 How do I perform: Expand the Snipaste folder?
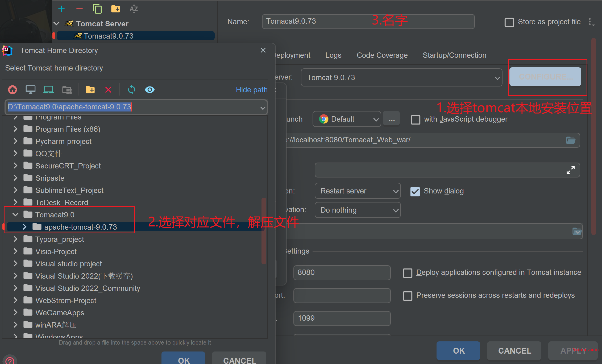click(x=15, y=178)
